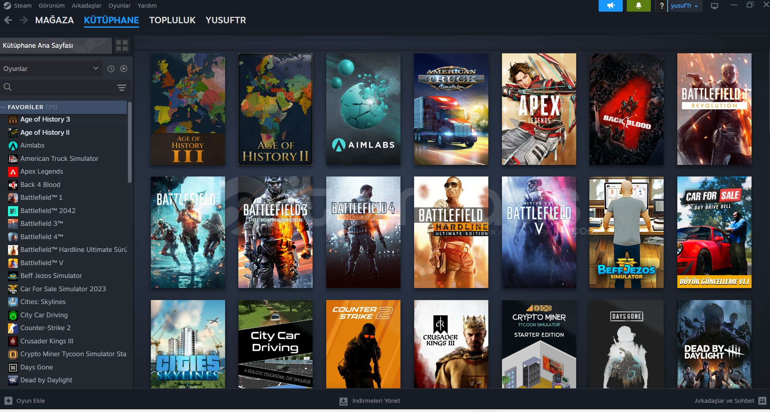770x412 pixels.
Task: Click the Add Game plus icon
Action: pos(8,401)
